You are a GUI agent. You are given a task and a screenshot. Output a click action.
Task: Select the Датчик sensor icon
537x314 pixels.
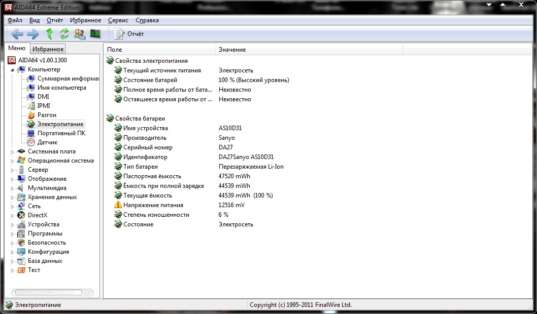tap(31, 142)
